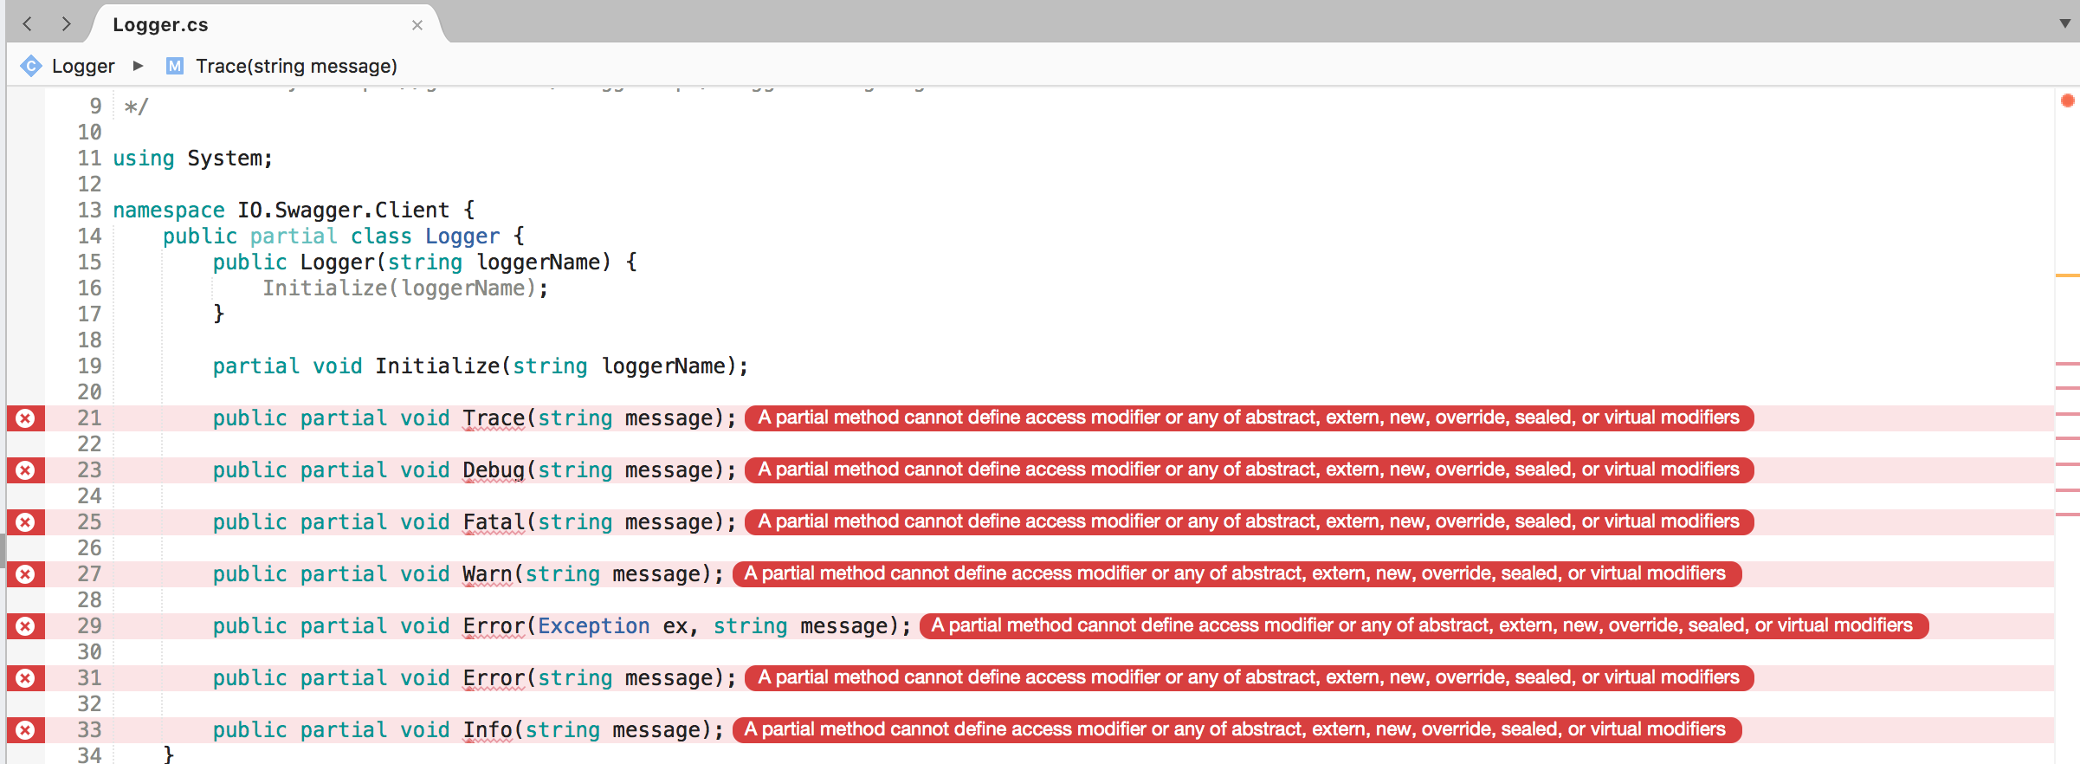Click the orange warning marker in scrollbar
This screenshot has height=764, width=2080.
tap(2067, 275)
